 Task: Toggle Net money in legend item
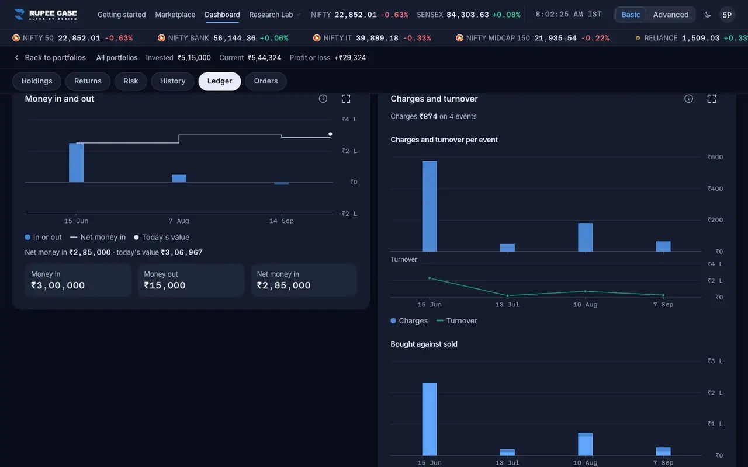click(98, 237)
